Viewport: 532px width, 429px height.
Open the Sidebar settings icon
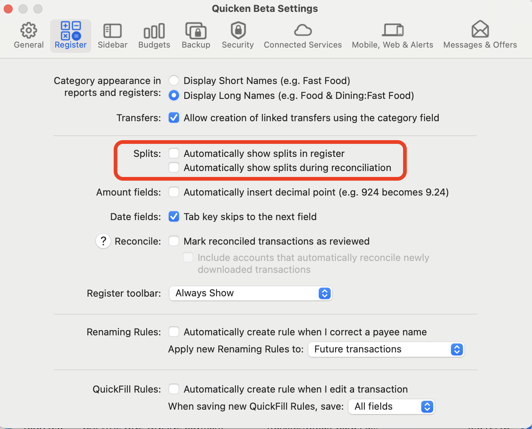[x=113, y=31]
